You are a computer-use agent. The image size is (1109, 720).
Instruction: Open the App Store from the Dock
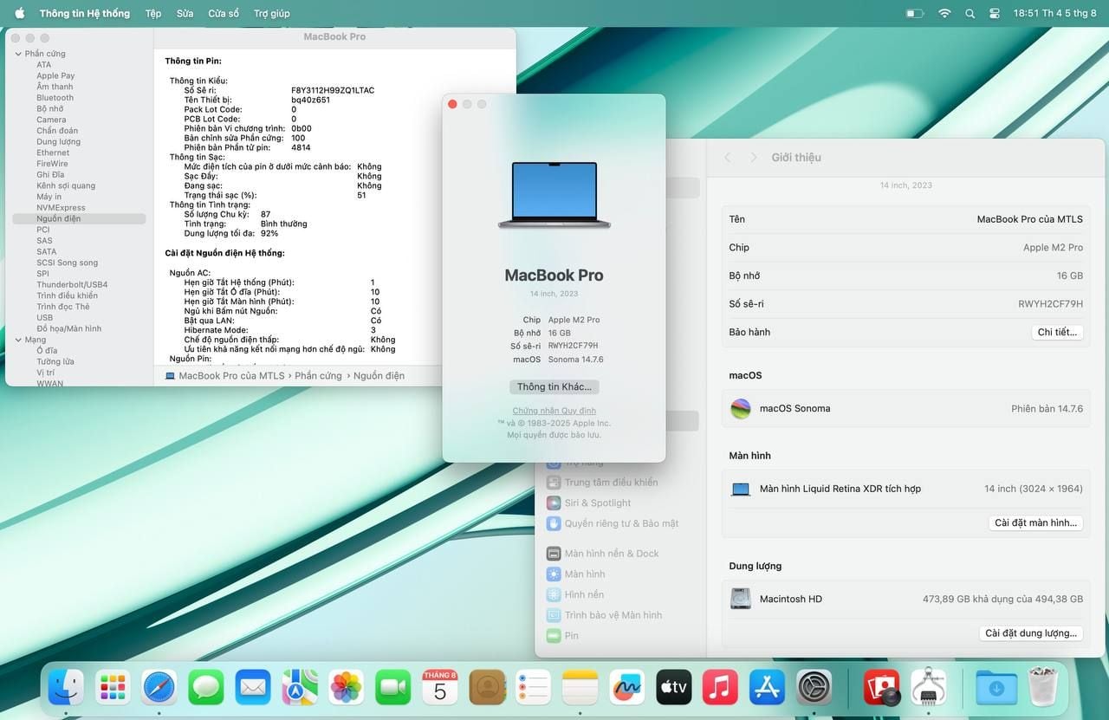click(768, 688)
